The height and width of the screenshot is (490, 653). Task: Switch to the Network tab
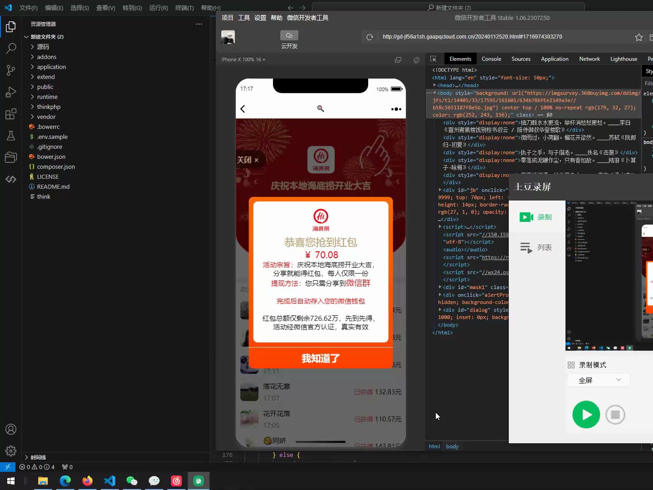click(589, 59)
